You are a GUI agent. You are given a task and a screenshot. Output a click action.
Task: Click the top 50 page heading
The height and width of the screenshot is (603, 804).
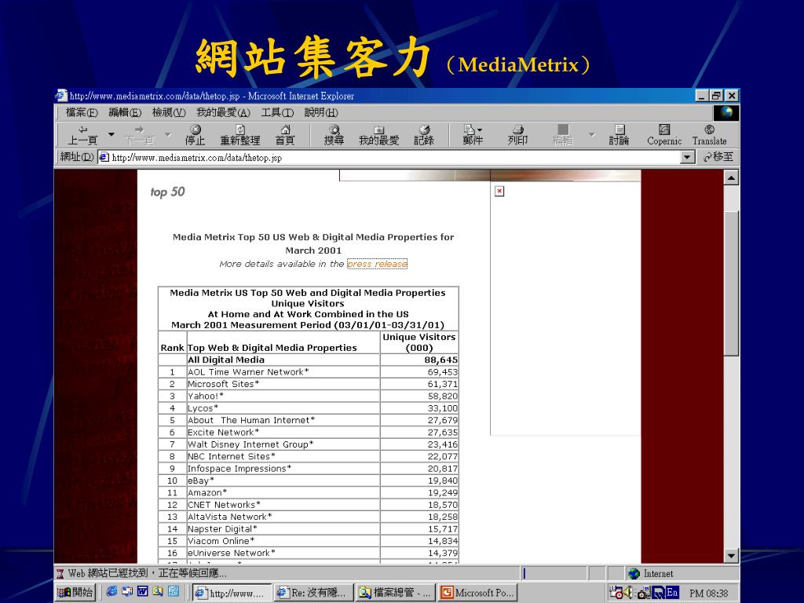[x=167, y=192]
